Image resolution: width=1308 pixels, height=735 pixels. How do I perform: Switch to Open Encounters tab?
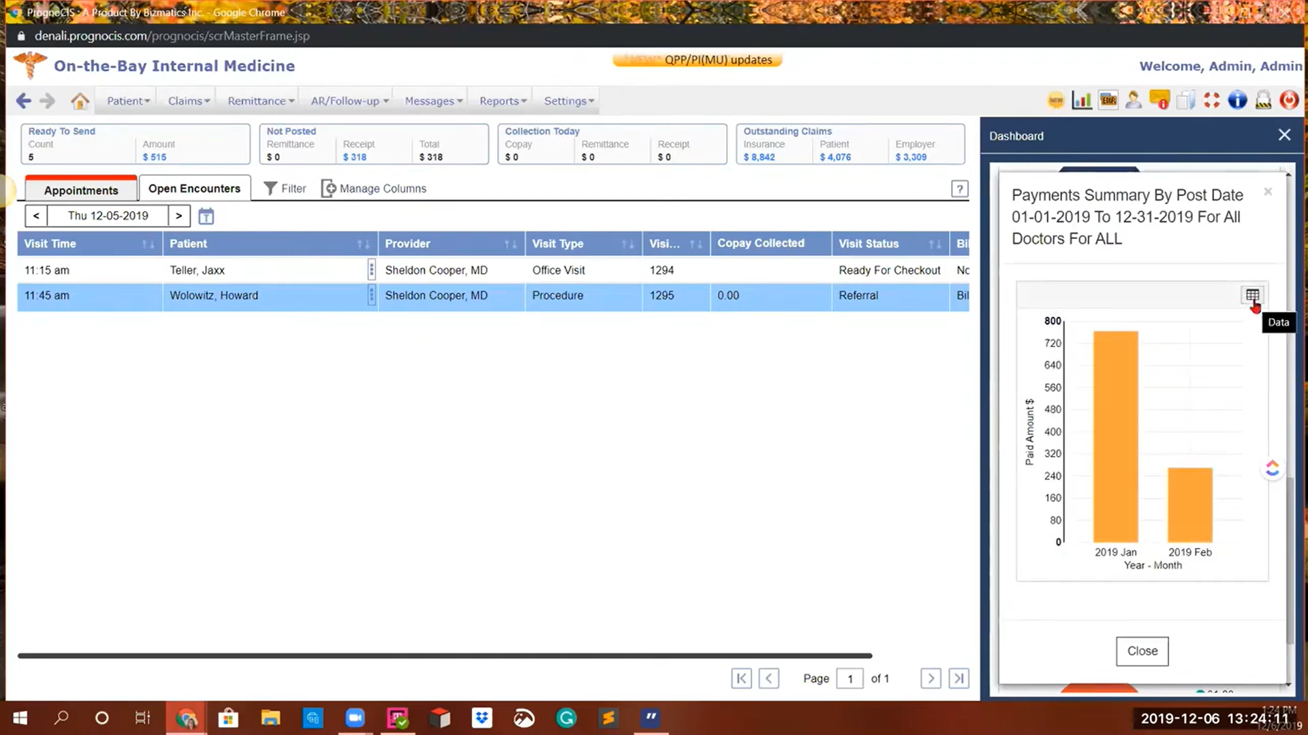point(194,189)
